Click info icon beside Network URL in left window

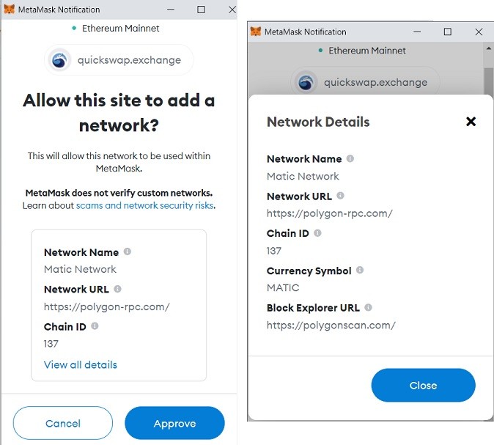[117, 289]
